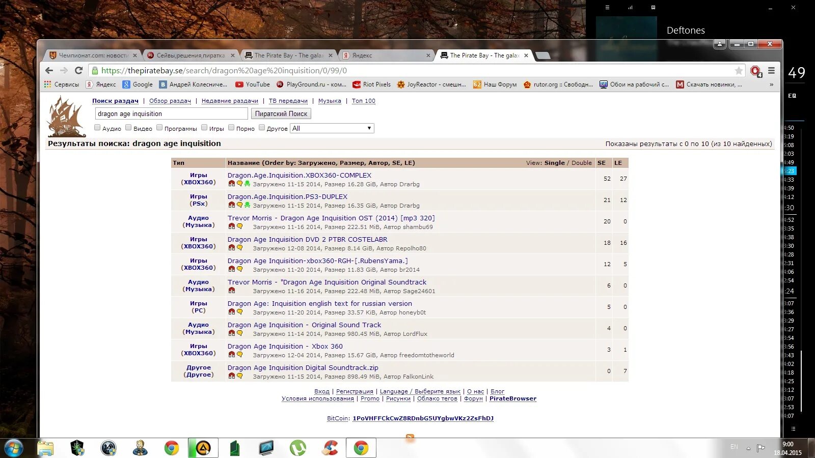Switch result view to Double
This screenshot has width=815, height=458.
tap(581, 163)
